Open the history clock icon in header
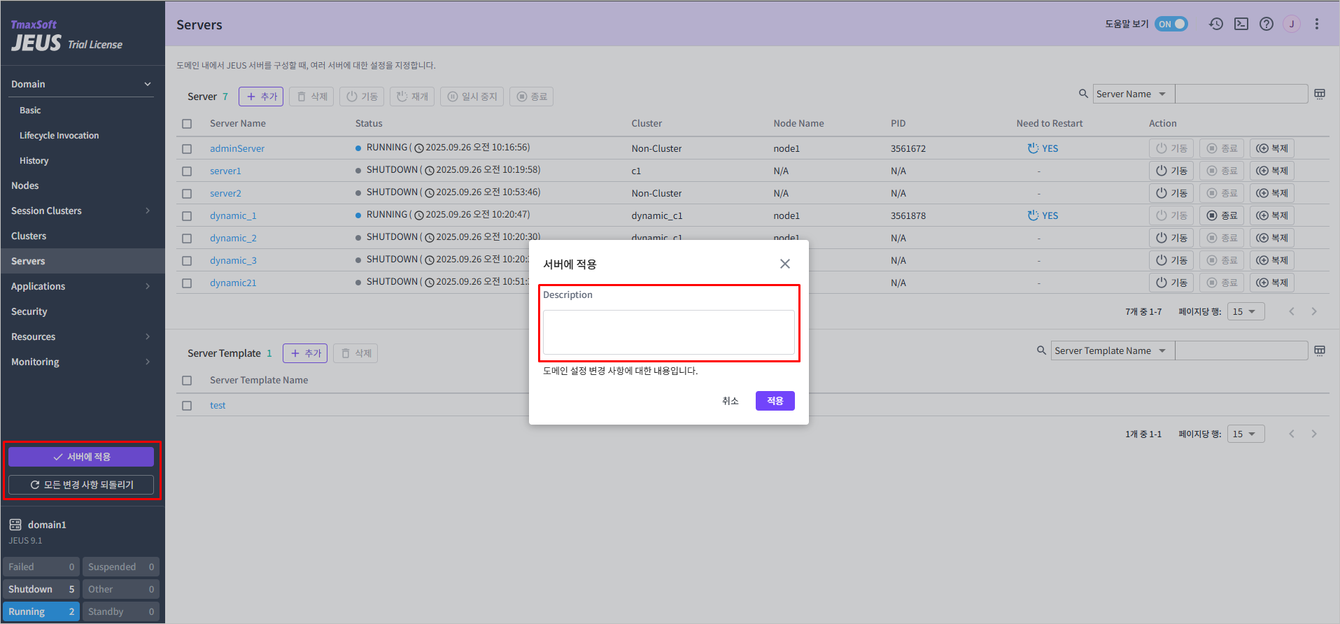This screenshot has height=624, width=1340. point(1216,24)
